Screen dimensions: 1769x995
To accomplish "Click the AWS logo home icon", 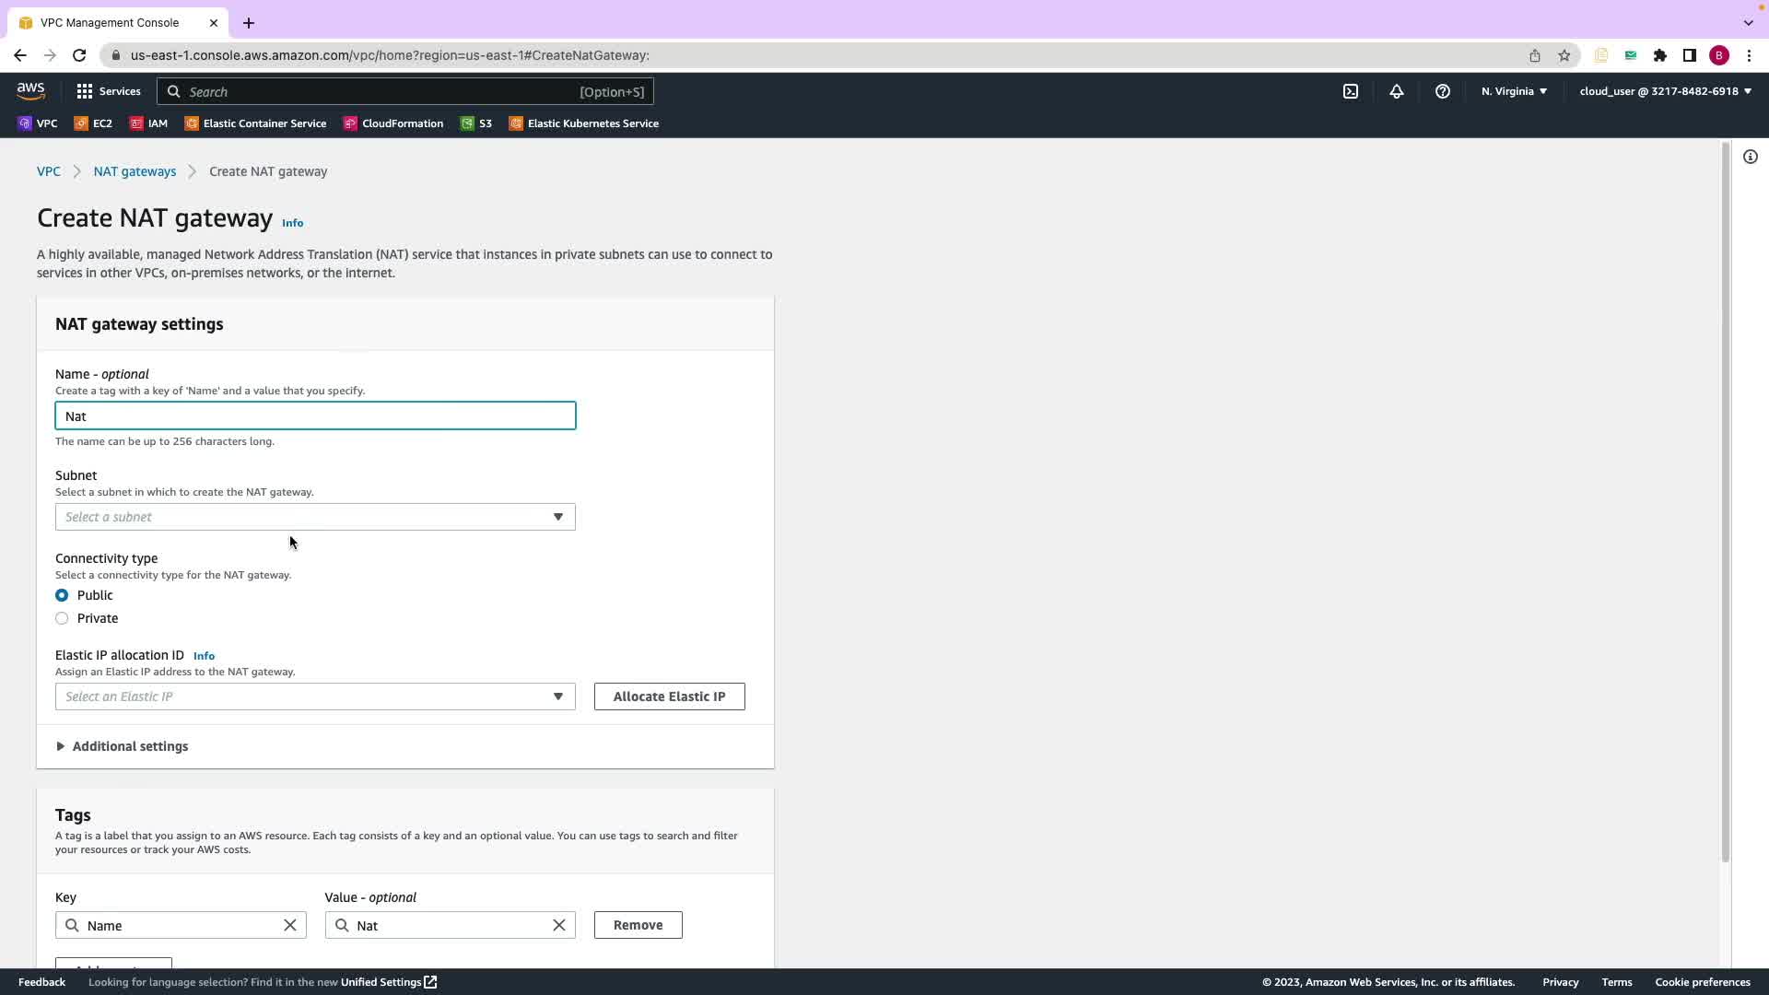I will tap(30, 91).
